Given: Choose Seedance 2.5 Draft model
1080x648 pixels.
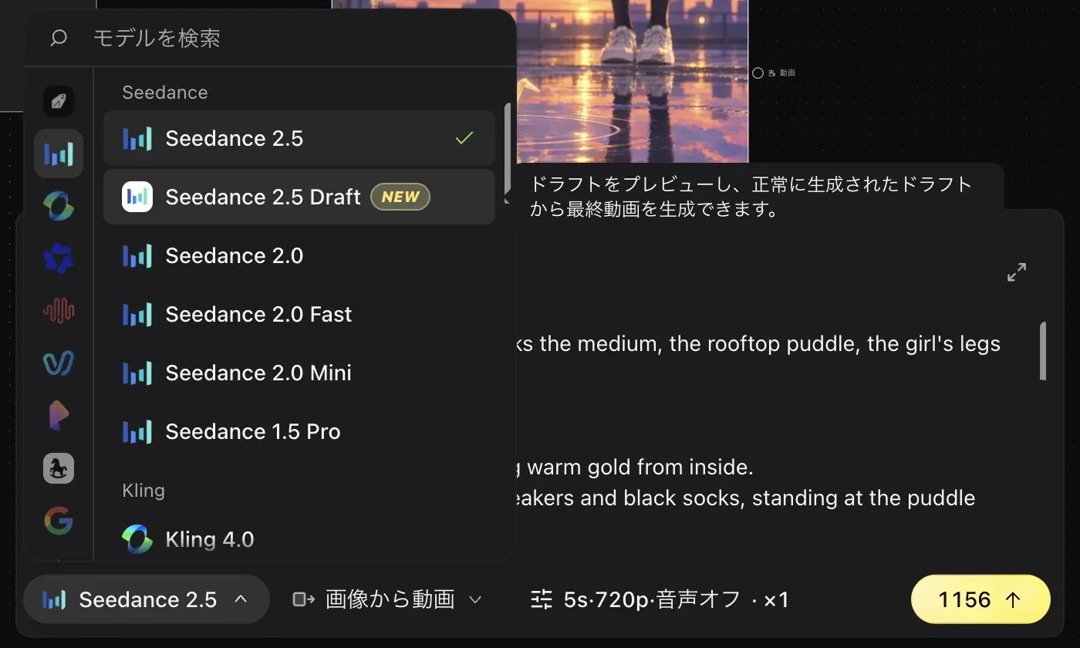Looking at the screenshot, I should pyautogui.click(x=299, y=197).
